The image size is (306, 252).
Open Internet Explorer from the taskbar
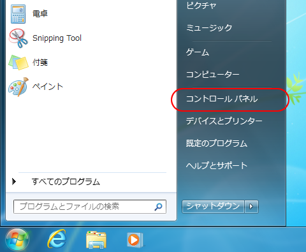point(57,240)
